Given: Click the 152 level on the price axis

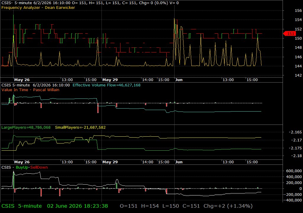Looking at the screenshot, I should click(x=298, y=29).
